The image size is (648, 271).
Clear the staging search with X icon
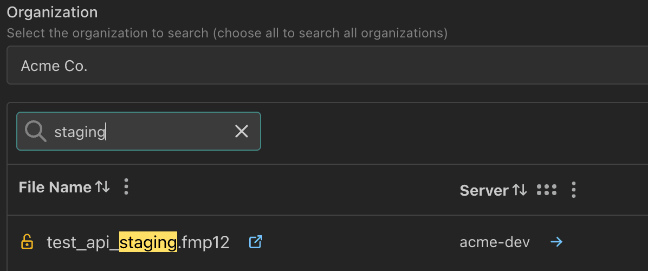pyautogui.click(x=241, y=131)
